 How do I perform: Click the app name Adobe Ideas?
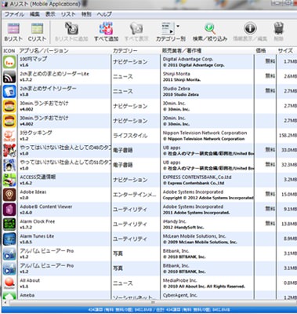coord(33,192)
